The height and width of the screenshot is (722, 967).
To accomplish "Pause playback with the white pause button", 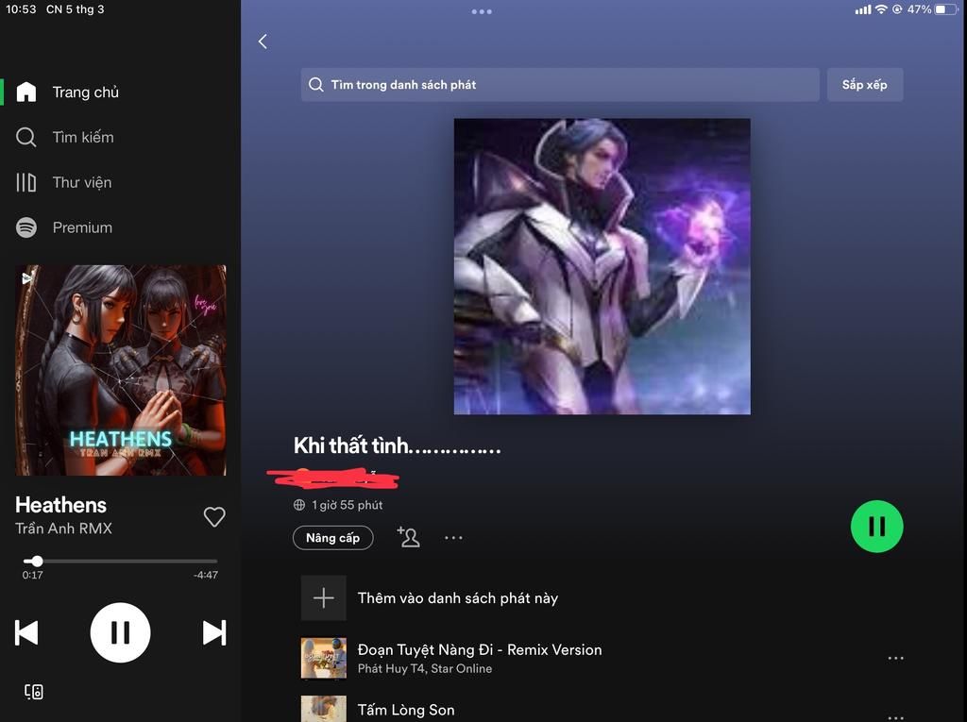I will pos(120,632).
